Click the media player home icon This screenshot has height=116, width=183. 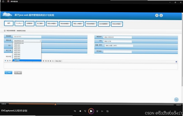pos(3,2)
